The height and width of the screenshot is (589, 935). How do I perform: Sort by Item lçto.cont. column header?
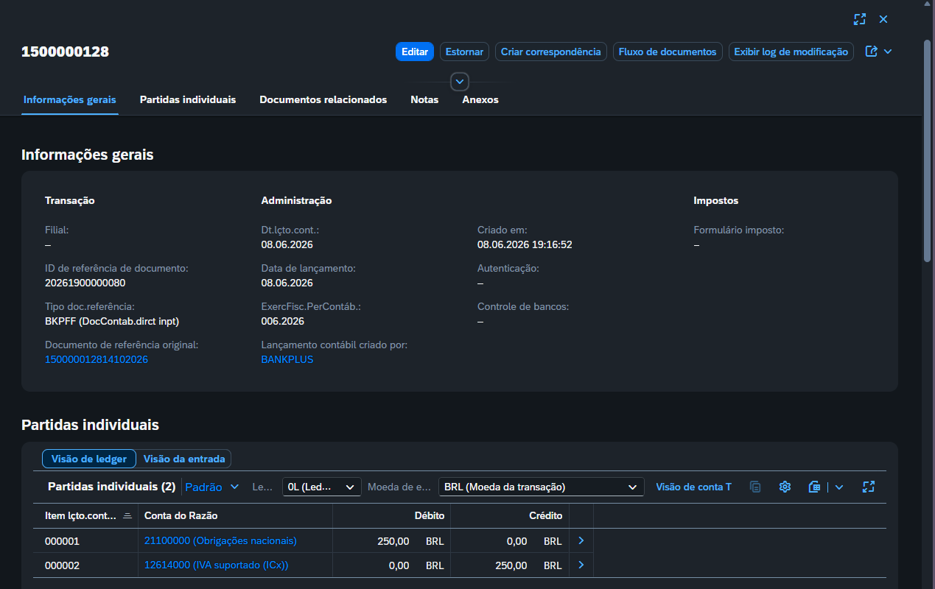click(85, 515)
